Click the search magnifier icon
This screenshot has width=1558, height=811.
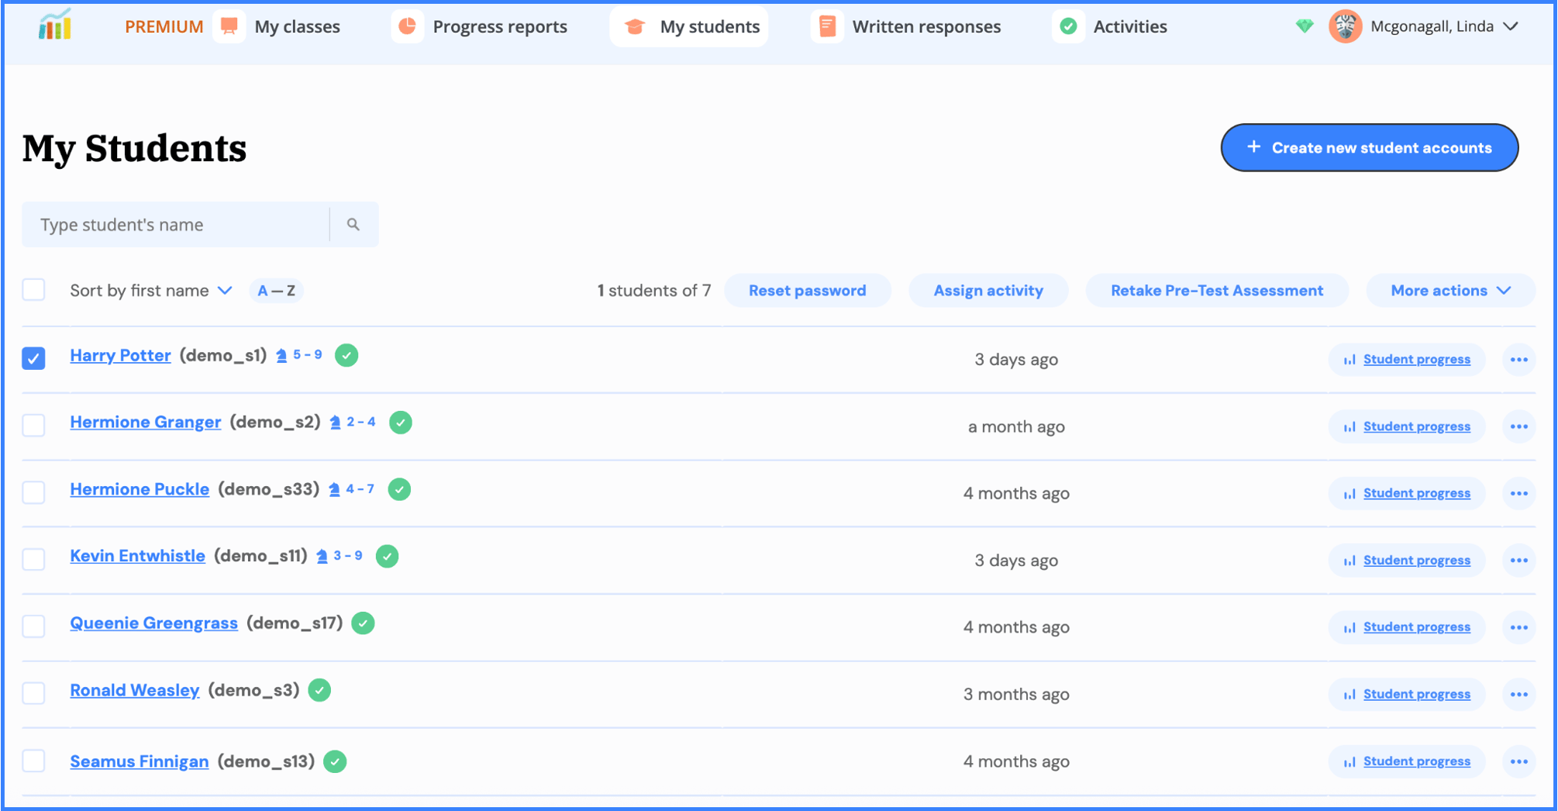353,224
